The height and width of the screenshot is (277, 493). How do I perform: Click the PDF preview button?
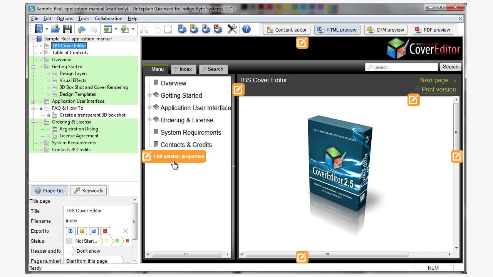pyautogui.click(x=433, y=30)
